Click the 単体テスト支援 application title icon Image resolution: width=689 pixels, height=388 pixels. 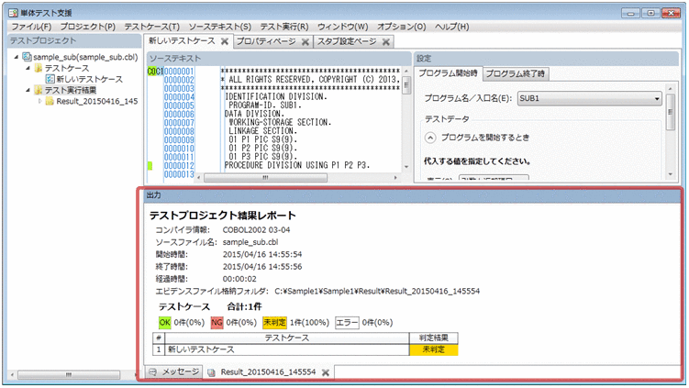[x=14, y=12]
